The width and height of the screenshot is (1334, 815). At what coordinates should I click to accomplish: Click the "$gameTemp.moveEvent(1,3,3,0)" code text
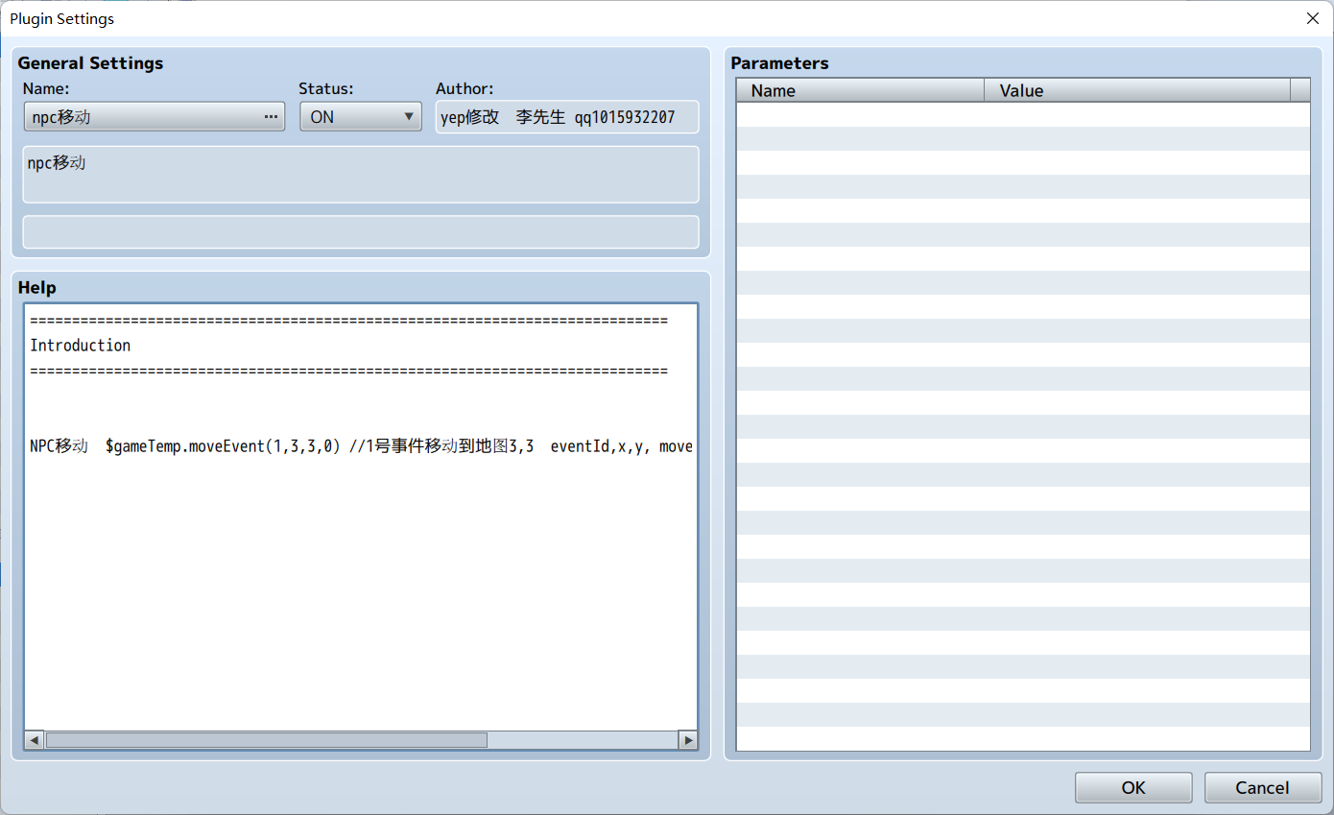pos(224,446)
